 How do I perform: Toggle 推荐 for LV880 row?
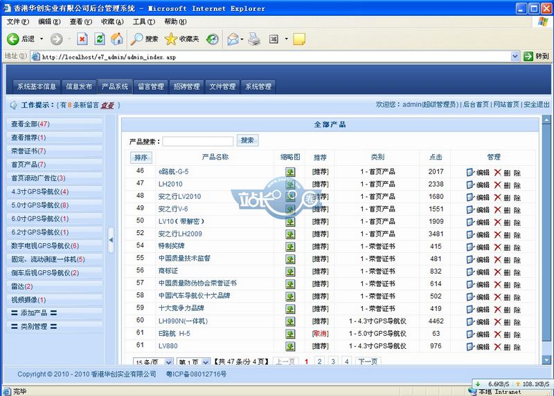click(x=320, y=346)
